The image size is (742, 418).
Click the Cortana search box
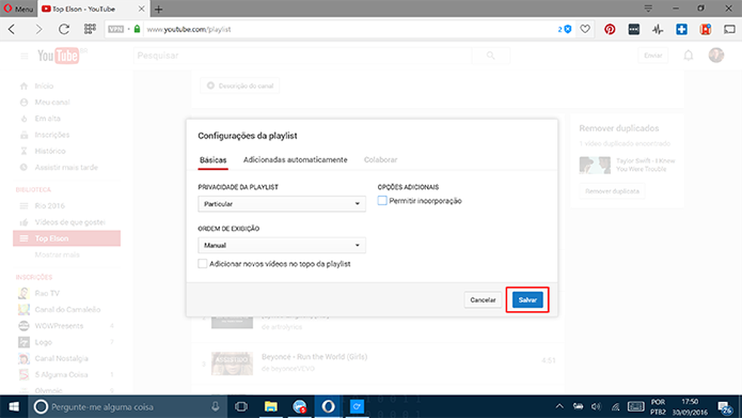127,407
